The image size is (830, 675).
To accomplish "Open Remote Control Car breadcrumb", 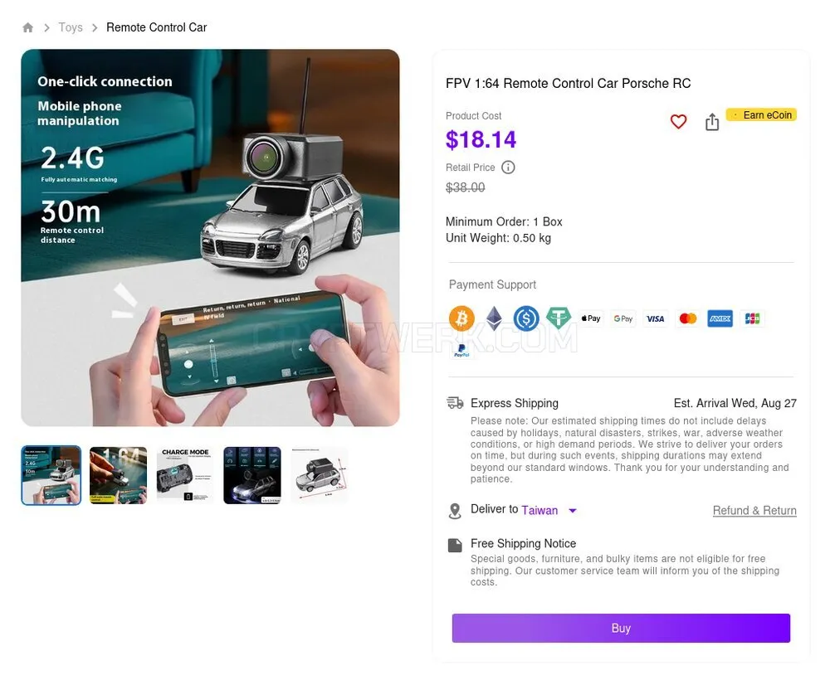I will [157, 27].
